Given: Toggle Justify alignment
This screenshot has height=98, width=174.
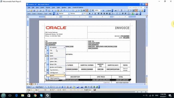Looking at the screenshot, I should [107, 14].
